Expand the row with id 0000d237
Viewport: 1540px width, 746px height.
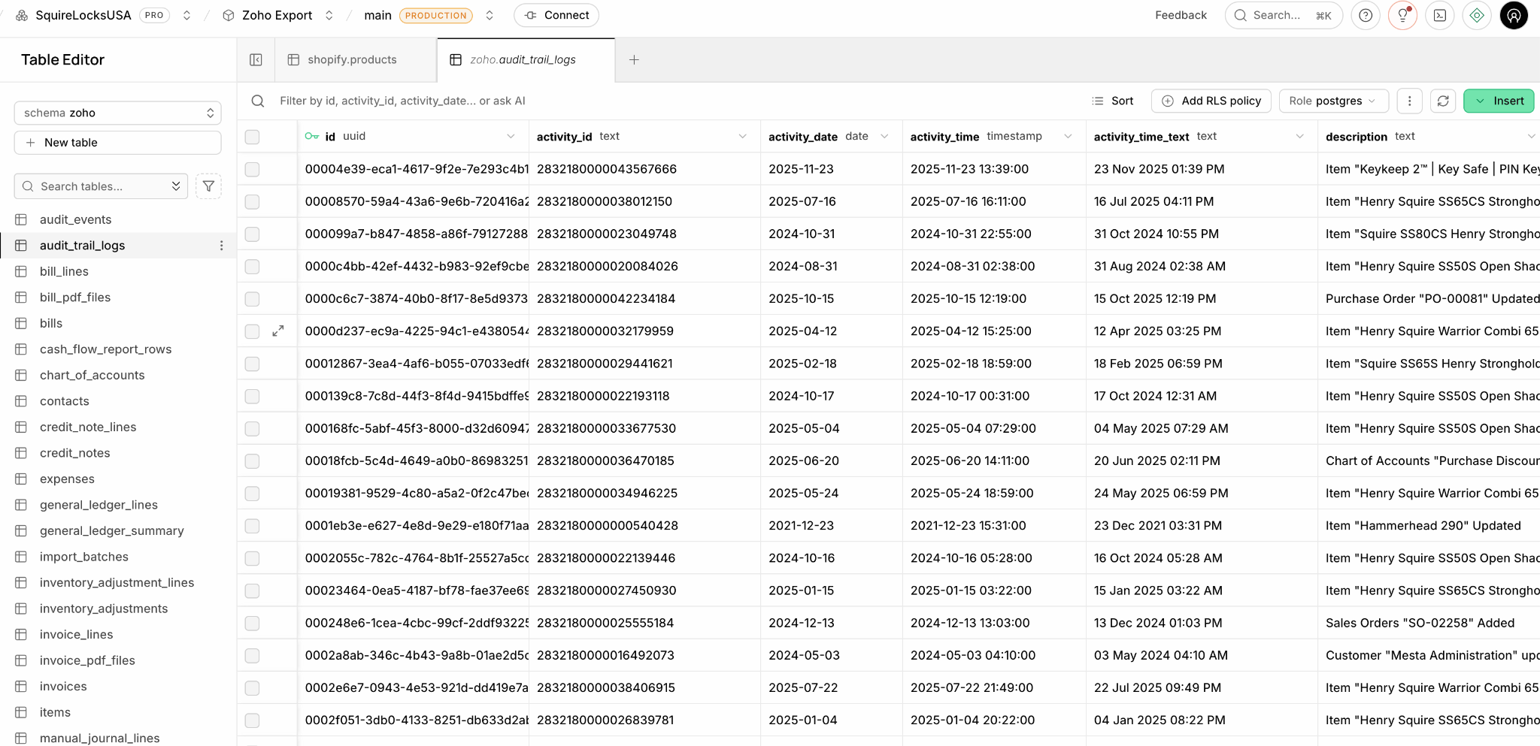point(278,331)
